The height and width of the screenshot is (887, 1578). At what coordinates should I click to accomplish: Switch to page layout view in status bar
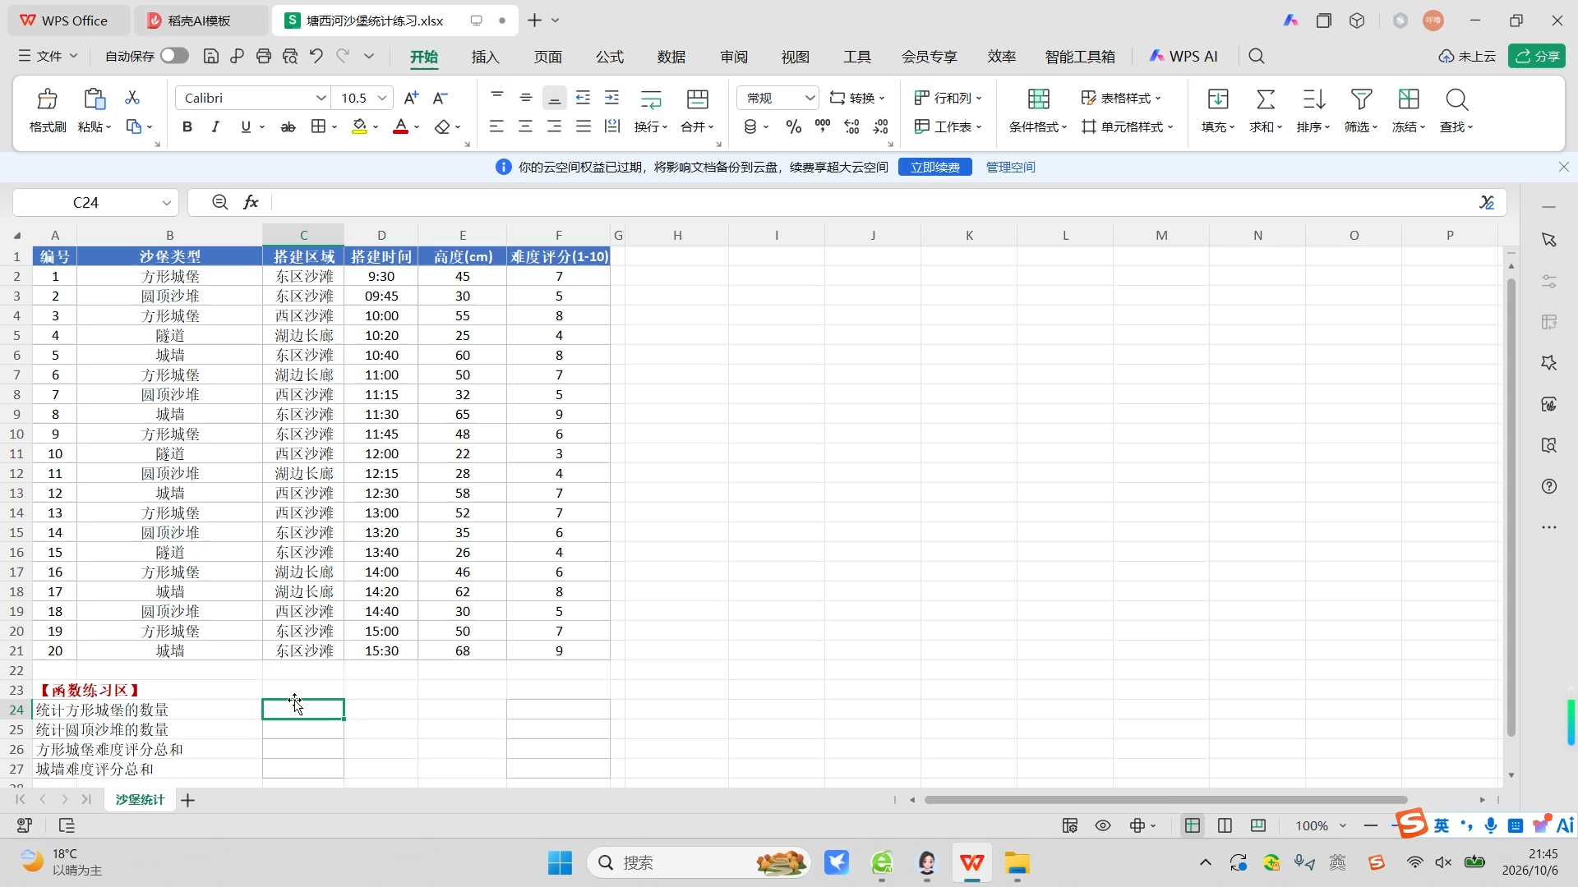1225,825
